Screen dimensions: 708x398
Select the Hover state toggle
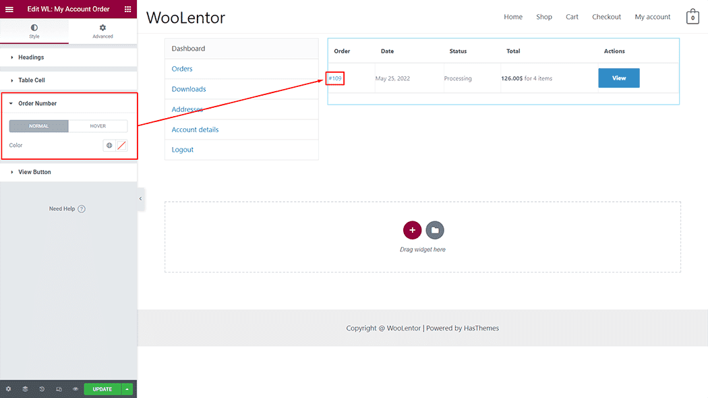[x=98, y=126]
